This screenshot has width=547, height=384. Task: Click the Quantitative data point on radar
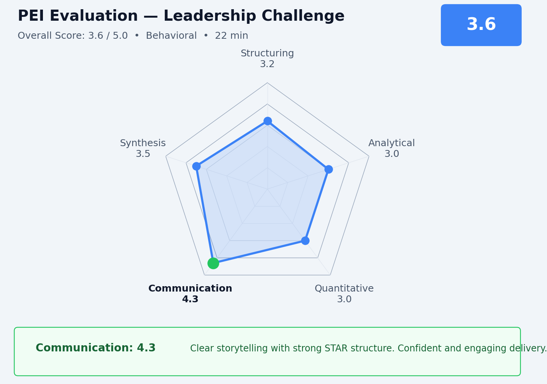305,241
